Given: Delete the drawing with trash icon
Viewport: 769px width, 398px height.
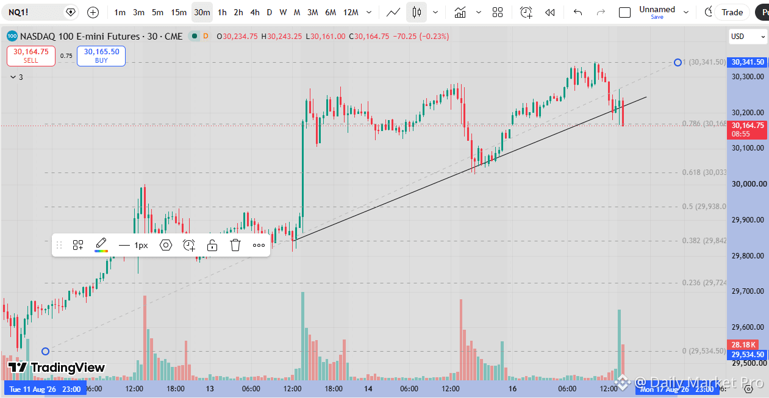Looking at the screenshot, I should tap(235, 245).
